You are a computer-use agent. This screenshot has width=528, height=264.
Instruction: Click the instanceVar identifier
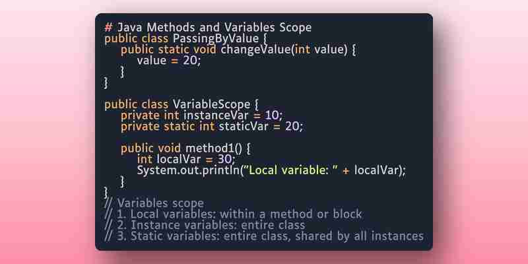(216, 115)
